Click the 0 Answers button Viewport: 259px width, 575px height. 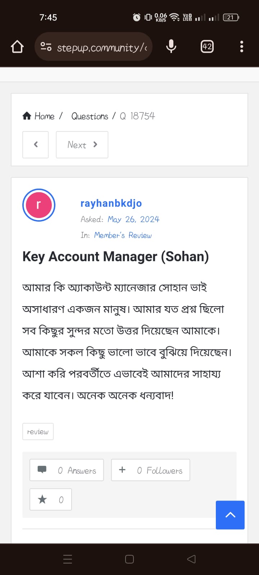click(67, 470)
